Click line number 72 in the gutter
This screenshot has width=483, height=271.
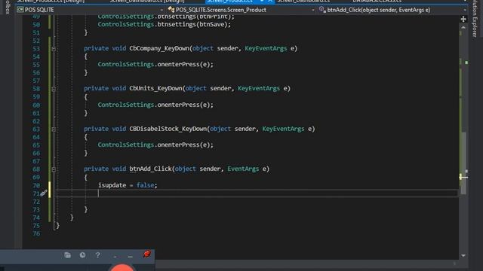36,202
